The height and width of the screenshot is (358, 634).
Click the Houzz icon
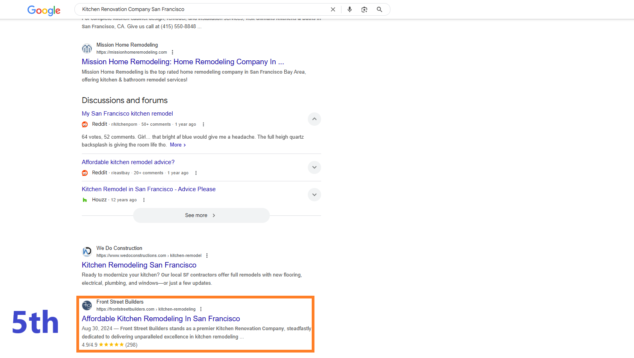85,200
